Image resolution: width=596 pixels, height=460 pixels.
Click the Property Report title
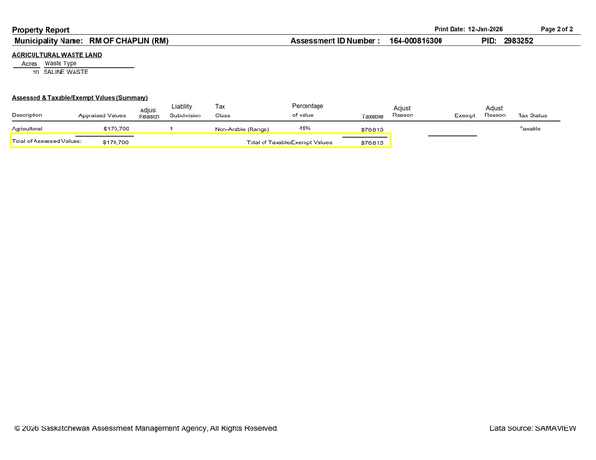pyautogui.click(x=40, y=30)
